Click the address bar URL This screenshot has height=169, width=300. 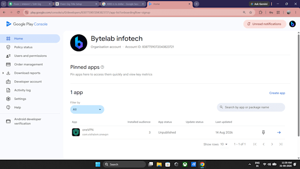(x=90, y=12)
